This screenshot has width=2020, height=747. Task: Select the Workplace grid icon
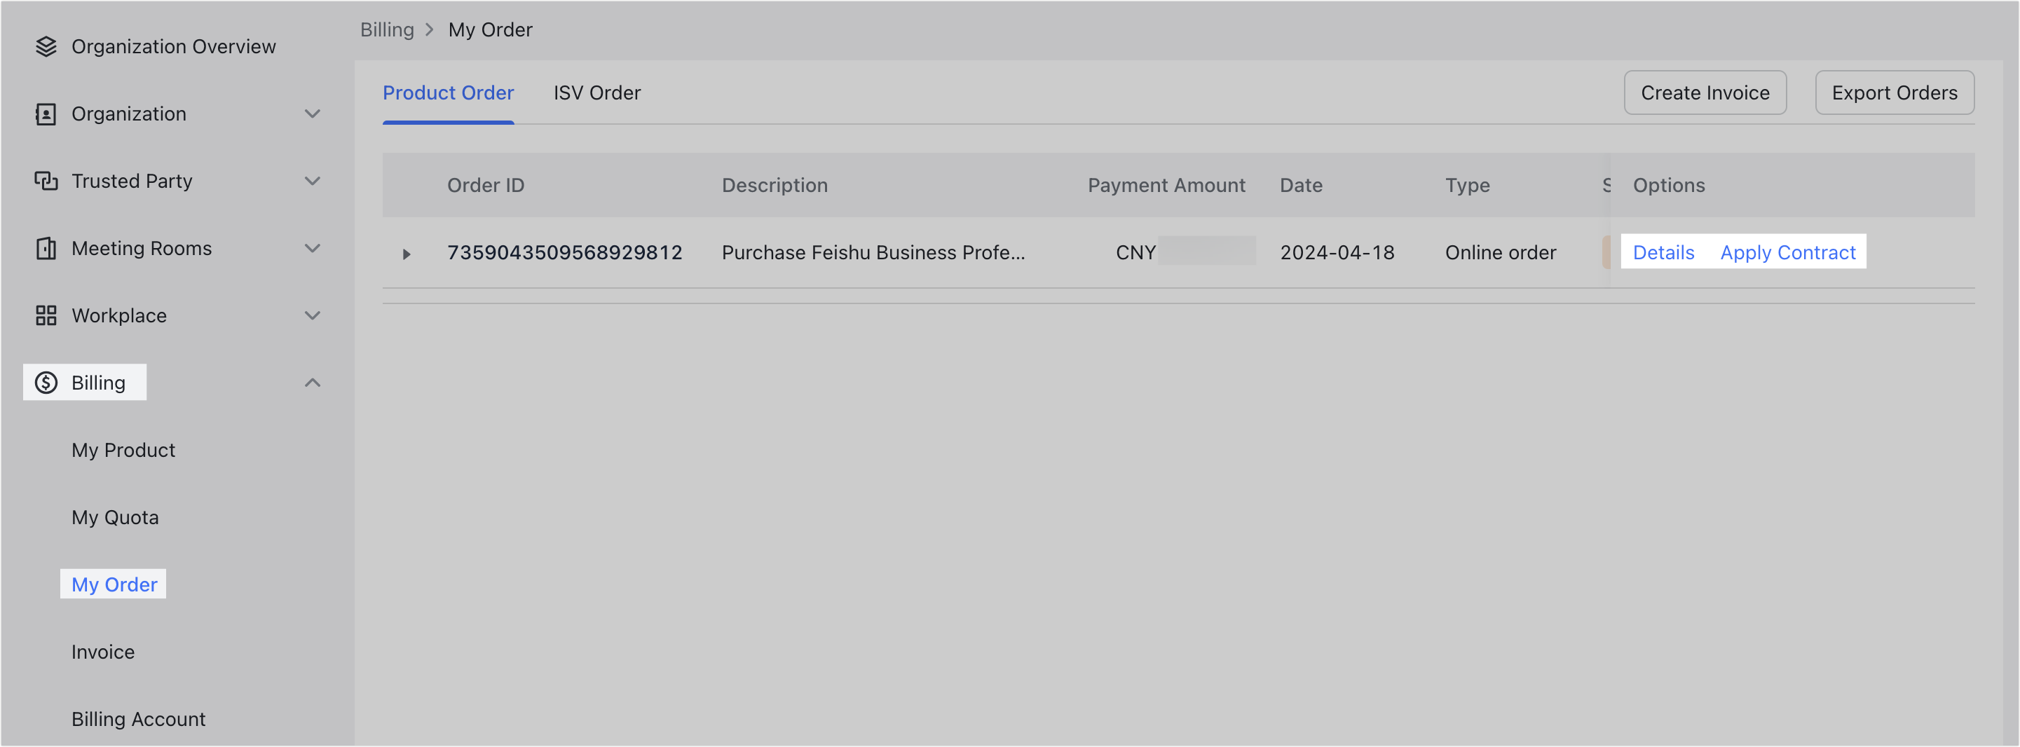46,315
